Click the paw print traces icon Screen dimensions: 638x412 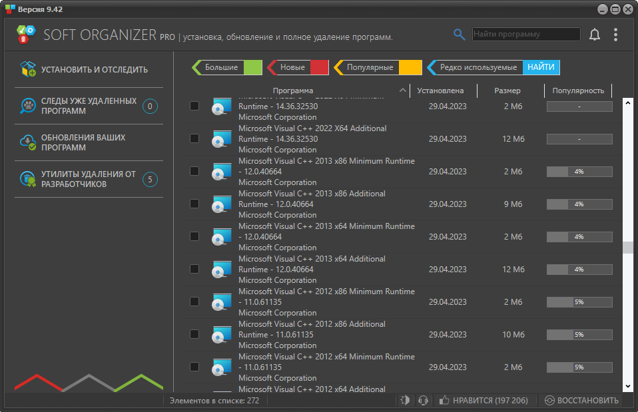point(28,106)
